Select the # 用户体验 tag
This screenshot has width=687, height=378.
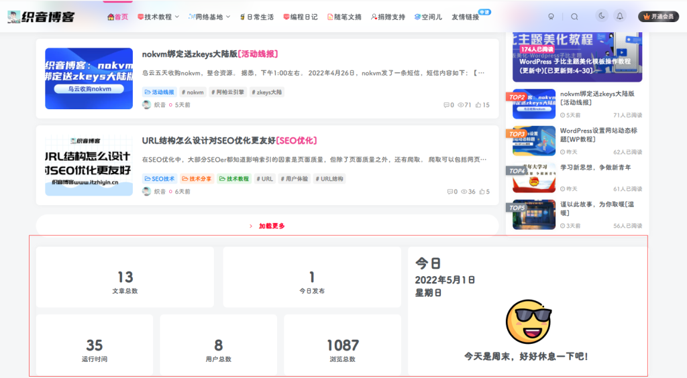coord(295,178)
